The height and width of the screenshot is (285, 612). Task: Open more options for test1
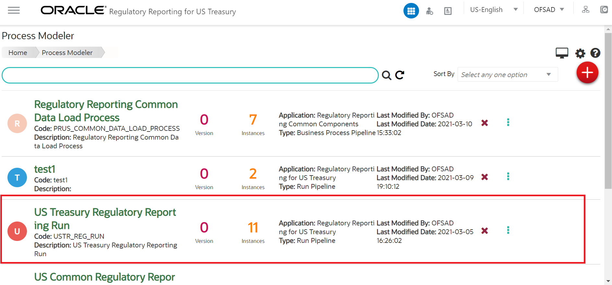click(x=508, y=176)
